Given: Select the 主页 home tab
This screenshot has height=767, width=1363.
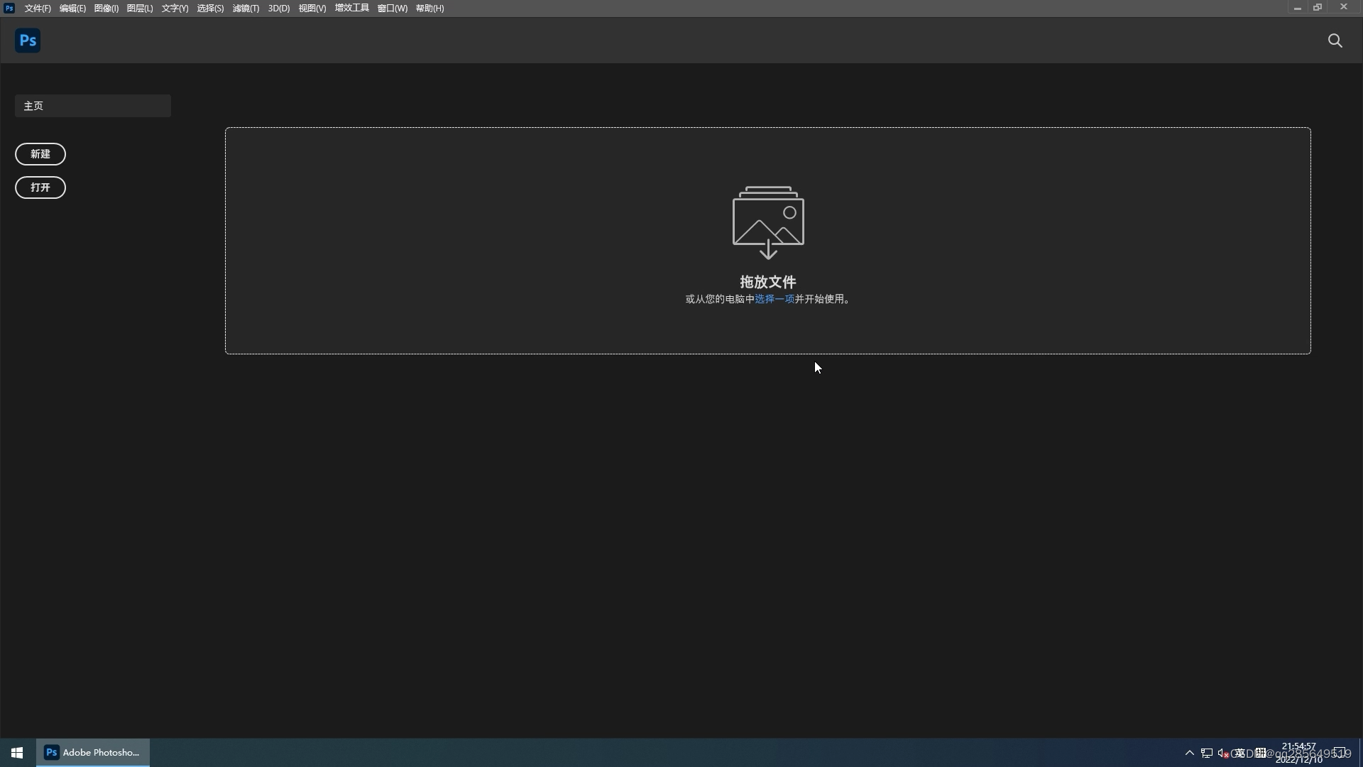Looking at the screenshot, I should click(93, 106).
